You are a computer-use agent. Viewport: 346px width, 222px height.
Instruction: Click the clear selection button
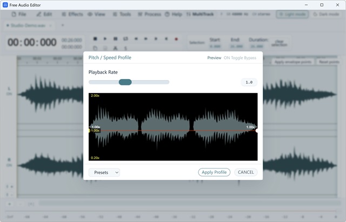coord(279,43)
